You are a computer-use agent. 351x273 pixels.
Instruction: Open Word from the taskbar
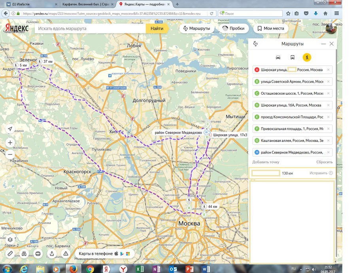point(206,269)
